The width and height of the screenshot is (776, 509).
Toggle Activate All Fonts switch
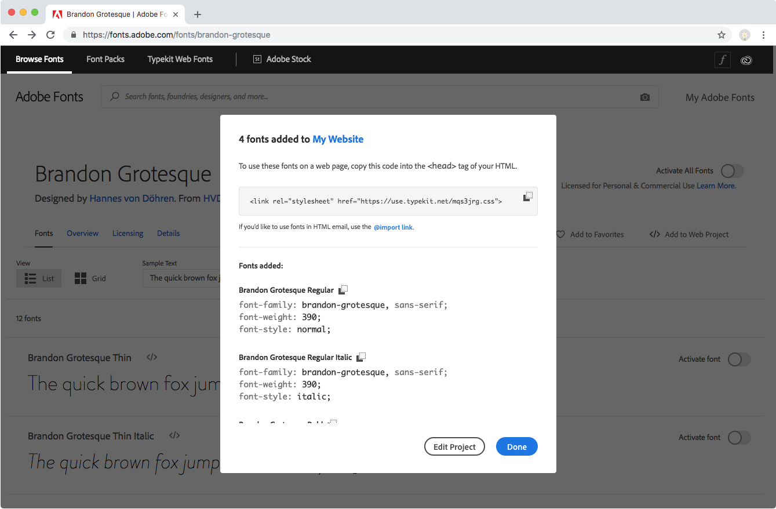[732, 171]
